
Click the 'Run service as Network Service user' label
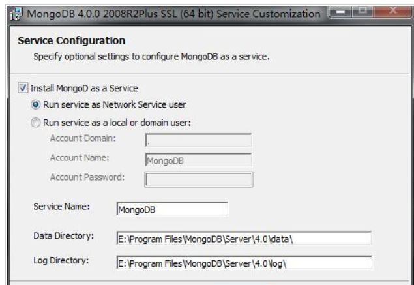point(115,104)
